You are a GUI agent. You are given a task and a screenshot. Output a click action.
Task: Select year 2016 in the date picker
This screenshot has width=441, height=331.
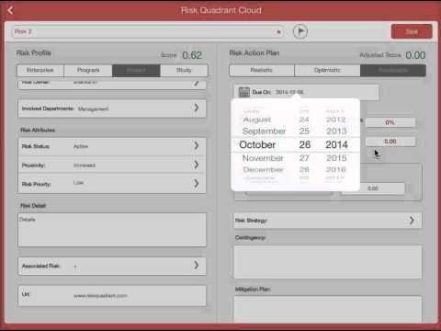(x=336, y=169)
